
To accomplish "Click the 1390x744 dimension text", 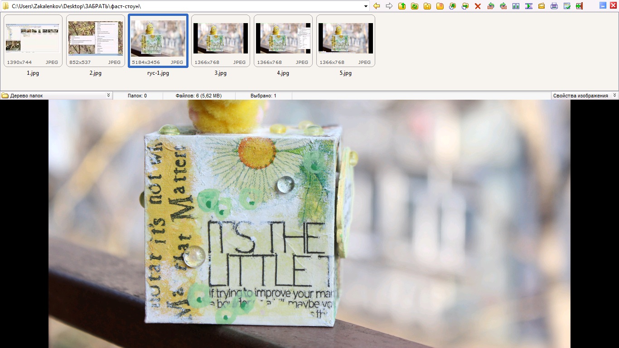I will [19, 63].
